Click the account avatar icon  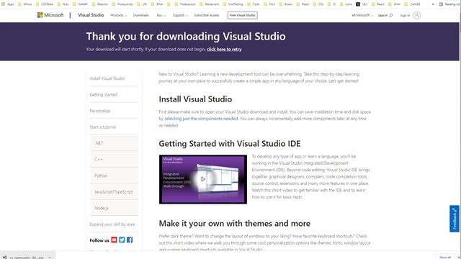(x=416, y=15)
